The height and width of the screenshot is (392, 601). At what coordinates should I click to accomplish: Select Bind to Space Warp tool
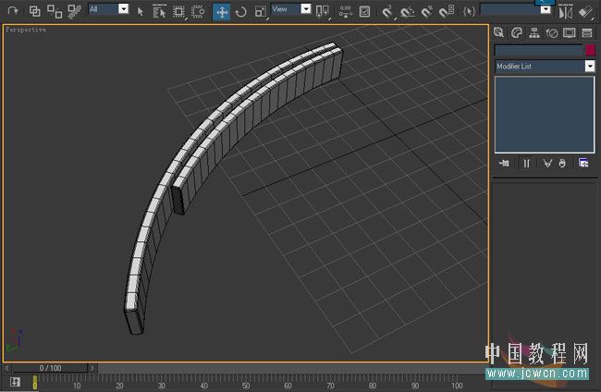[x=74, y=11]
